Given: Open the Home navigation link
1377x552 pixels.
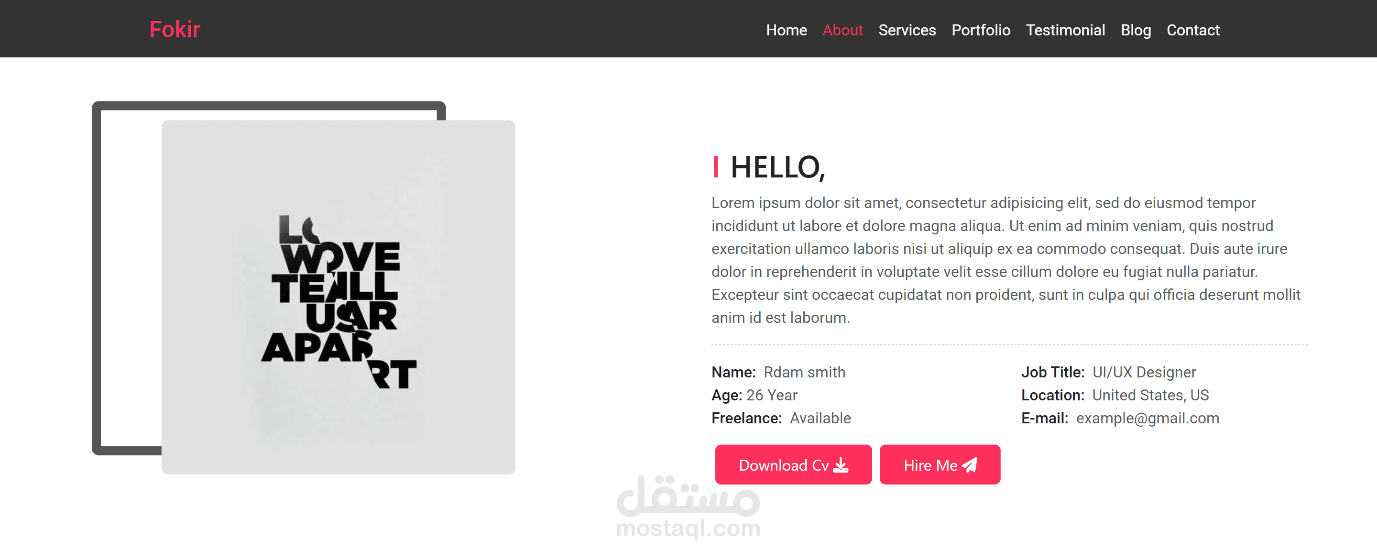Looking at the screenshot, I should click(787, 30).
